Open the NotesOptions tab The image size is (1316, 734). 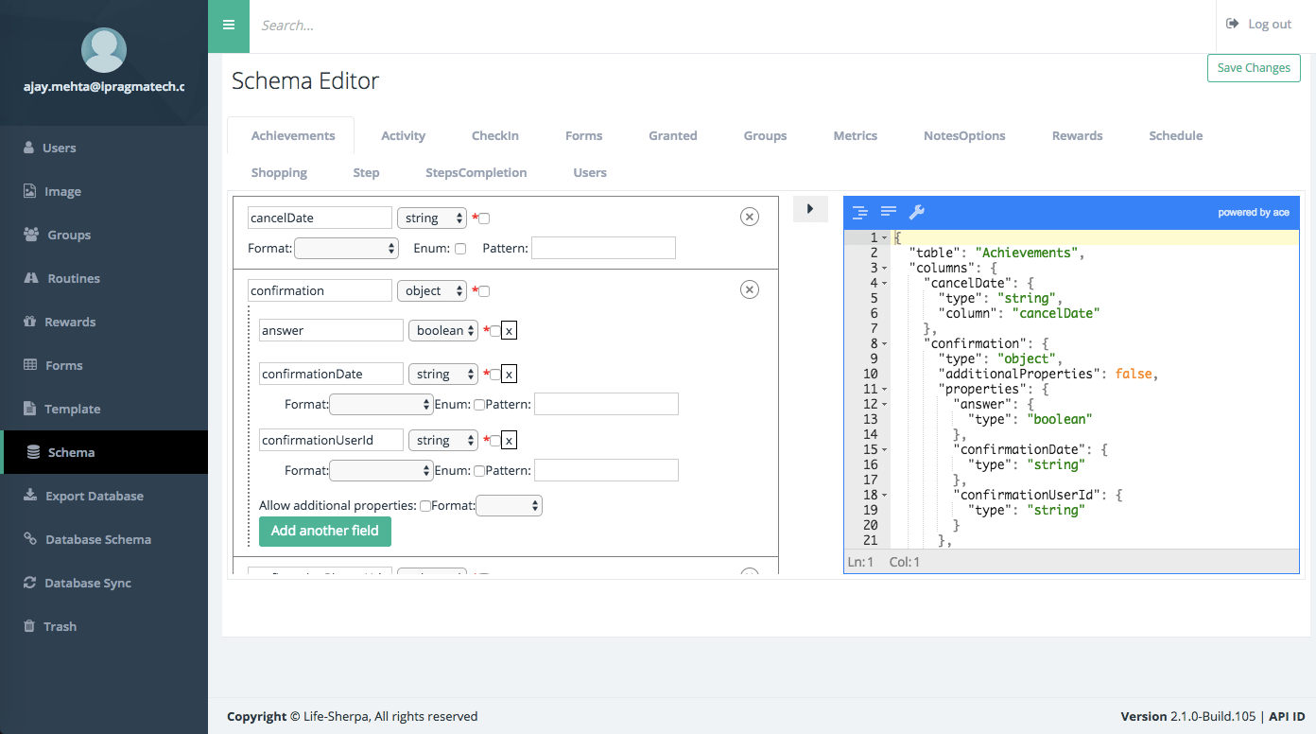coord(964,135)
